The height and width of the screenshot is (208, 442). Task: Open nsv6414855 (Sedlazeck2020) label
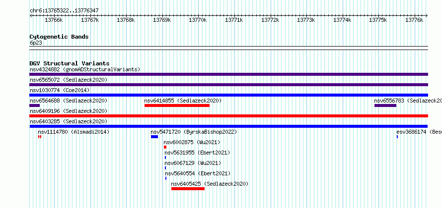tap(183, 101)
